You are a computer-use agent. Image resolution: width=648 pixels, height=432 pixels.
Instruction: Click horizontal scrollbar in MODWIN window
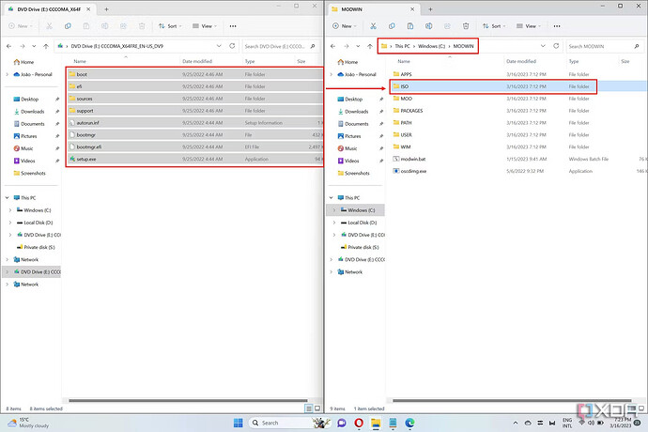click(x=512, y=400)
